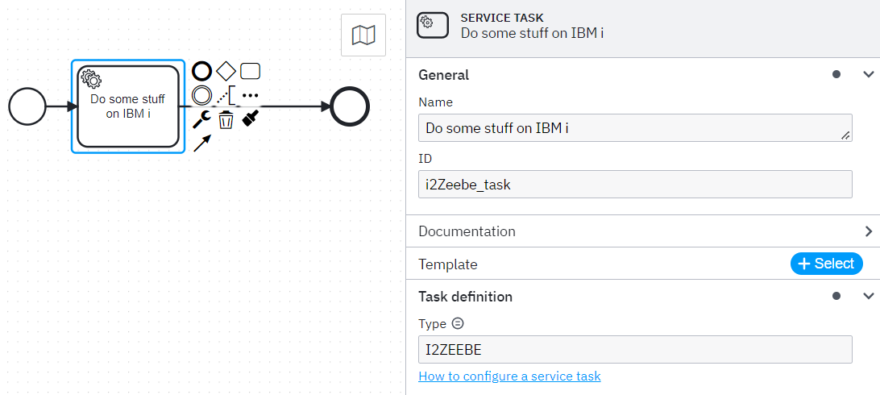Set the color using the paint brush icon
The image size is (880, 395).
251,118
